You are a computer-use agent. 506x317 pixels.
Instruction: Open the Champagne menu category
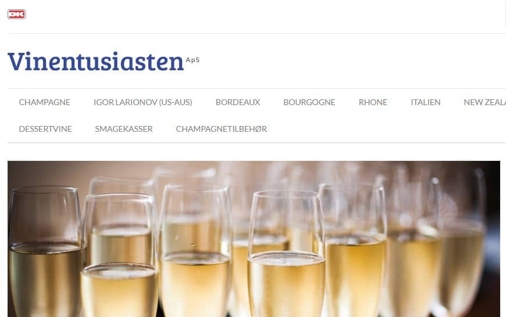coord(45,102)
